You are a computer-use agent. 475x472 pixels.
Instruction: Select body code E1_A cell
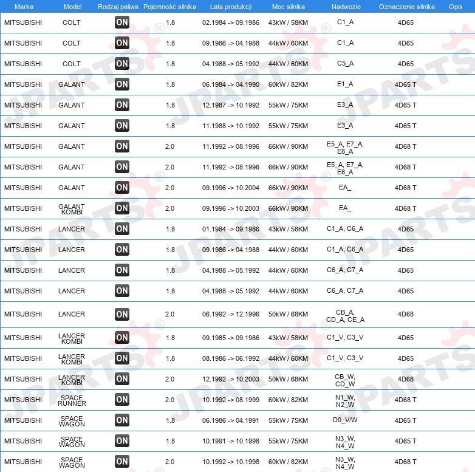pos(345,84)
